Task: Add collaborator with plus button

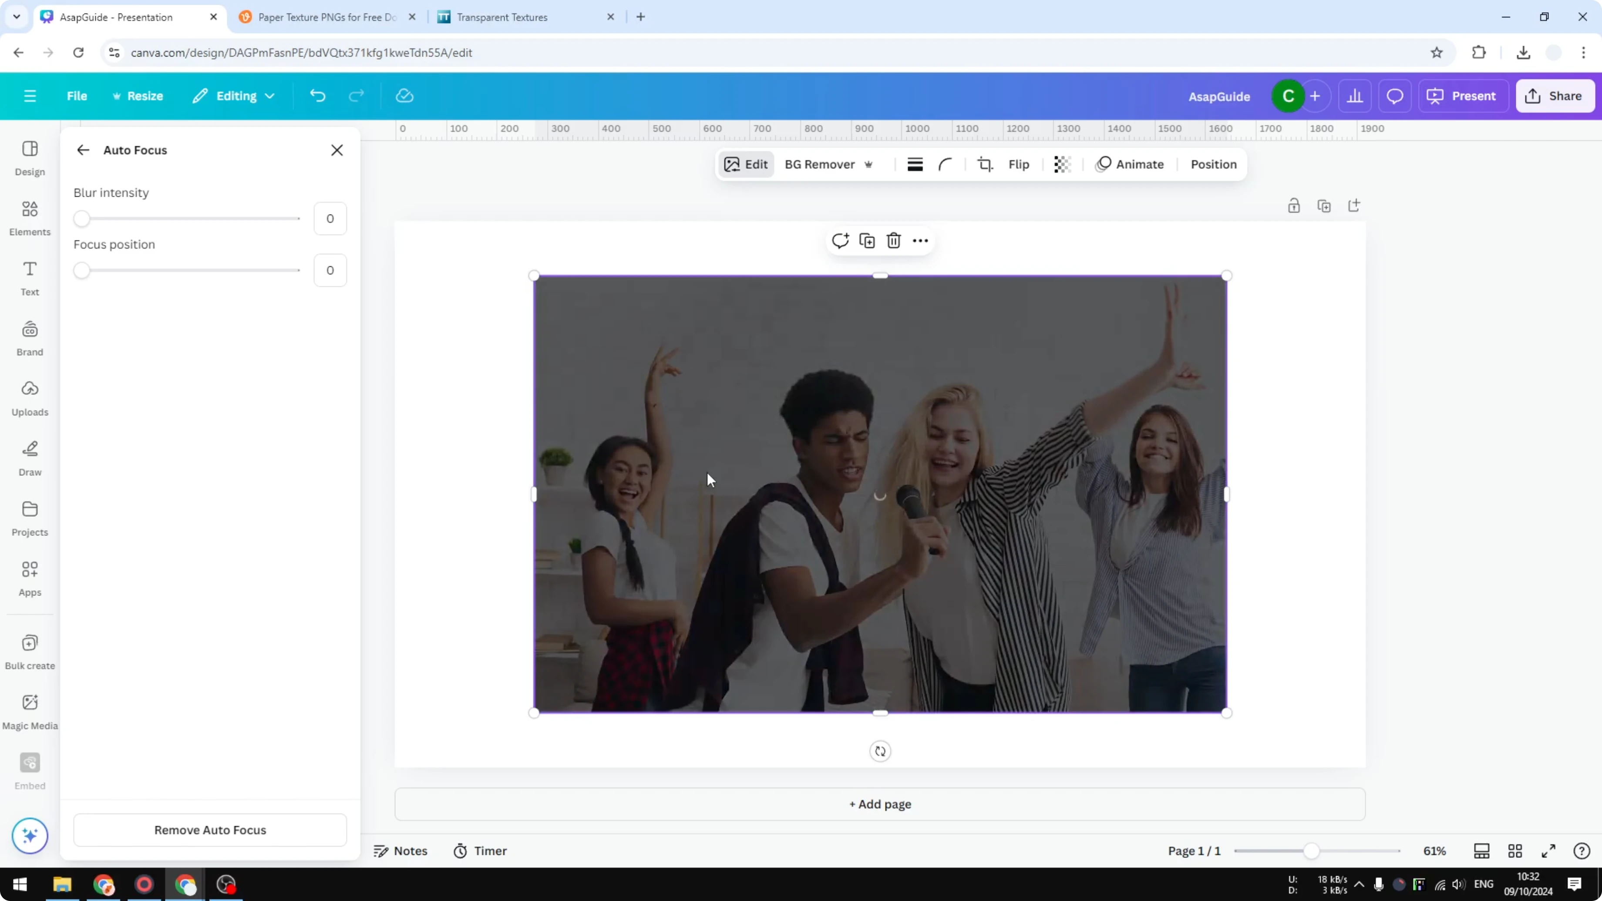Action: tap(1315, 96)
